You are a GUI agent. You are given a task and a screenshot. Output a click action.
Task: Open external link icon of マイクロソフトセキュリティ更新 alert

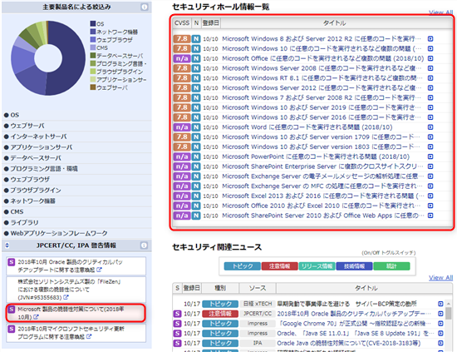click(89, 336)
